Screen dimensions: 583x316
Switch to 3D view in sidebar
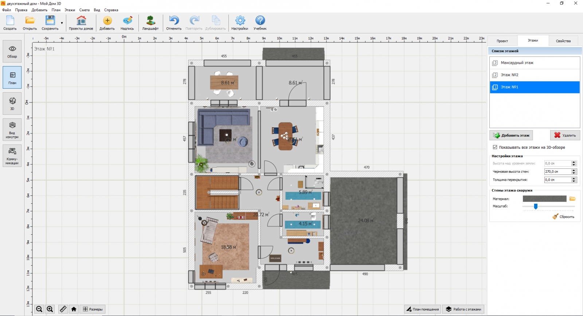pyautogui.click(x=12, y=104)
